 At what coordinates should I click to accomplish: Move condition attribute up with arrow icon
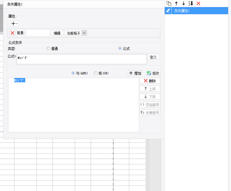point(176,3)
